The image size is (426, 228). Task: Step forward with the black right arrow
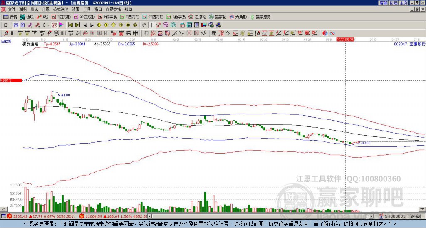point(92,25)
